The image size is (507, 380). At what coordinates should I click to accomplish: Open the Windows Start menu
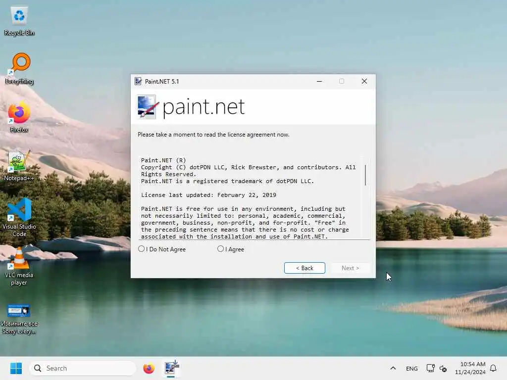(16, 368)
